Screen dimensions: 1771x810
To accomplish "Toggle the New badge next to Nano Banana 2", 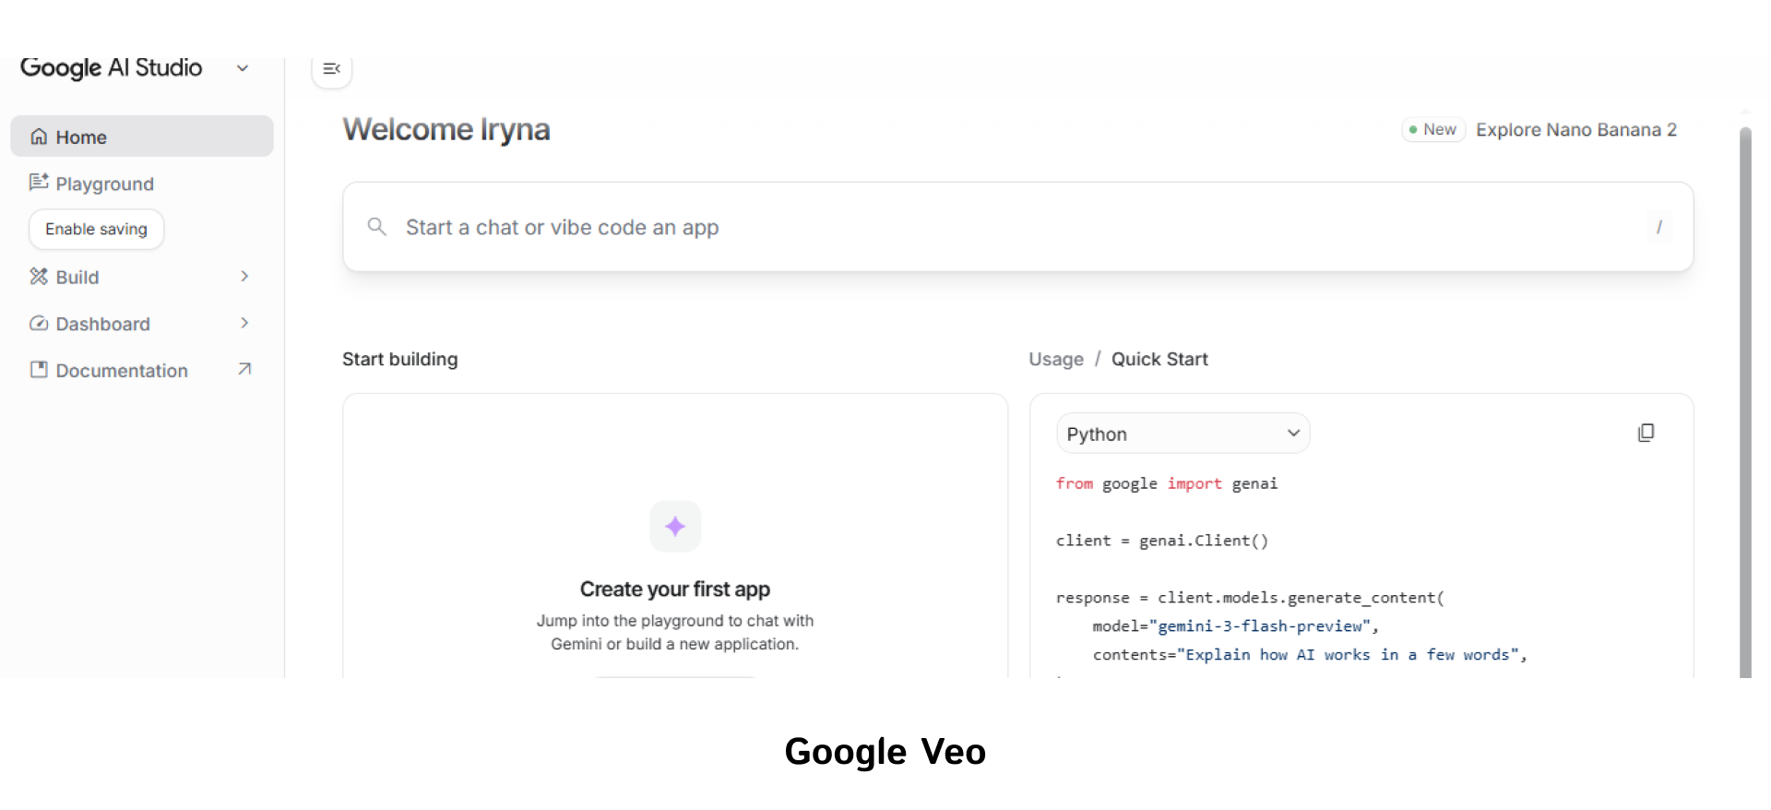I will 1432,129.
